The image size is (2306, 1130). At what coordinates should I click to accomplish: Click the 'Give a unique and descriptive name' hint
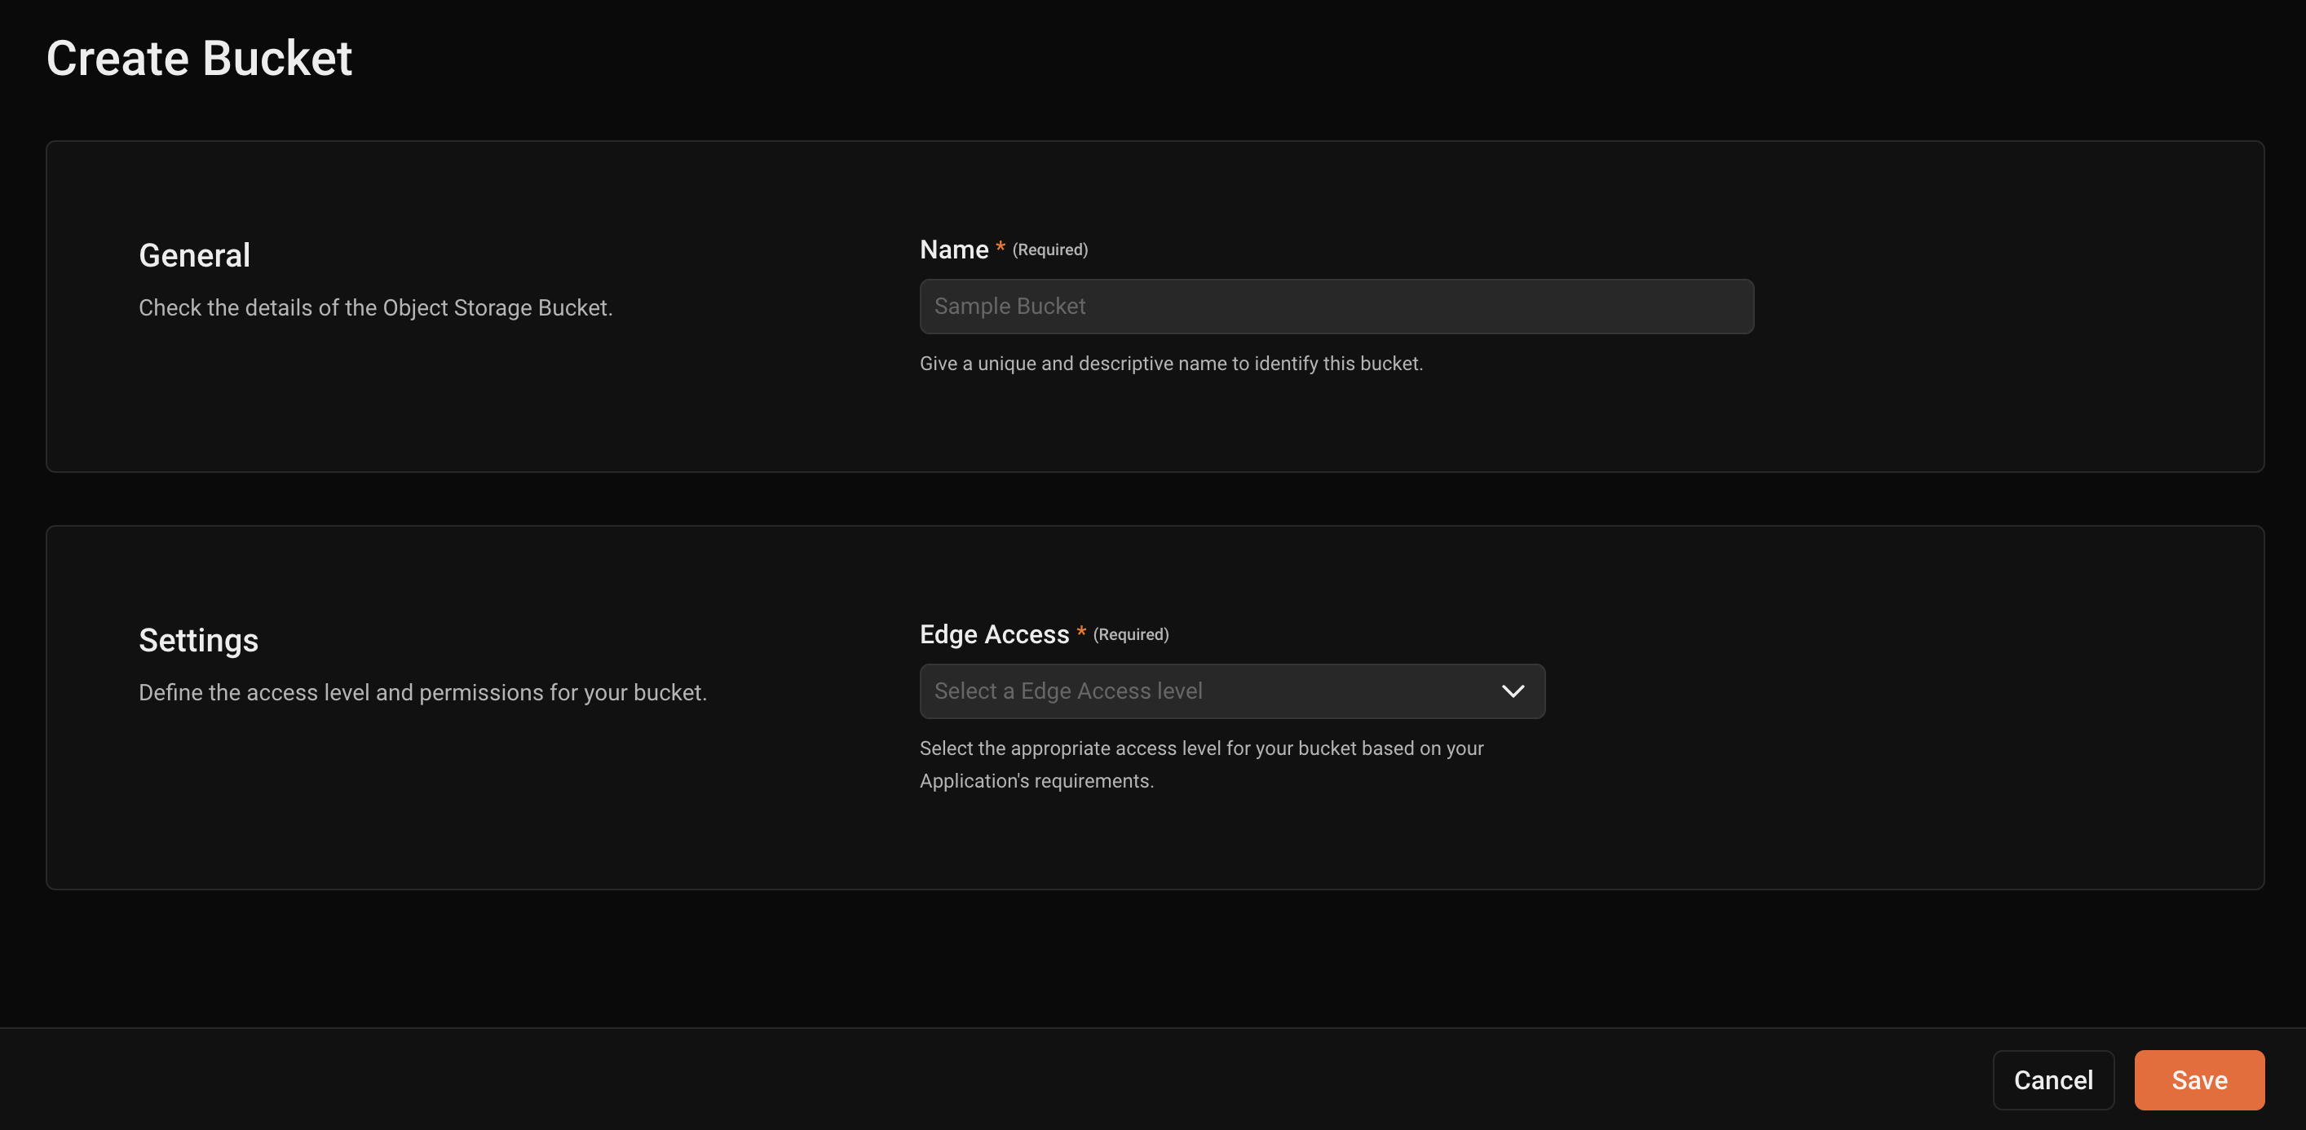(1171, 364)
